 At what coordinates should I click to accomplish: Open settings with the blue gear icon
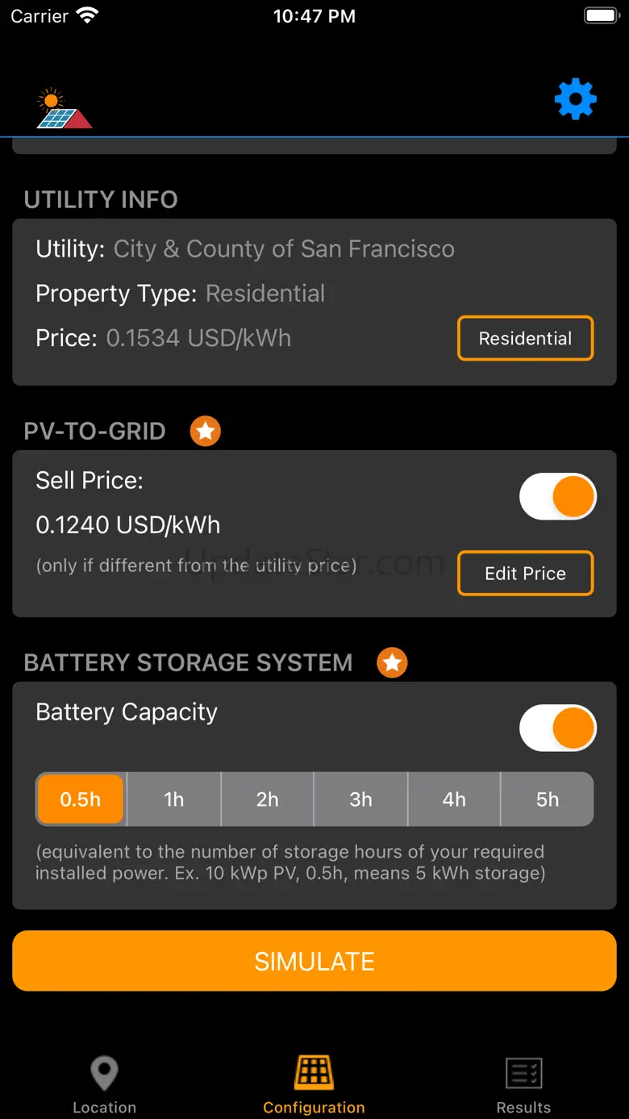pyautogui.click(x=575, y=100)
